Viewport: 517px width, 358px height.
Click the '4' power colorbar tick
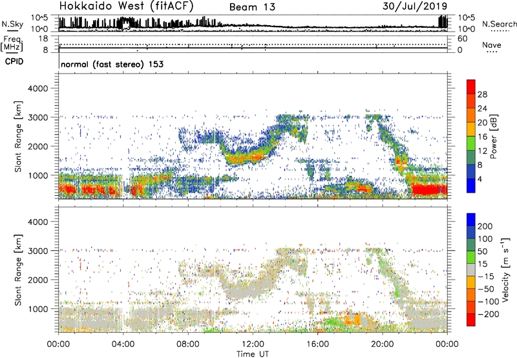tap(480, 179)
